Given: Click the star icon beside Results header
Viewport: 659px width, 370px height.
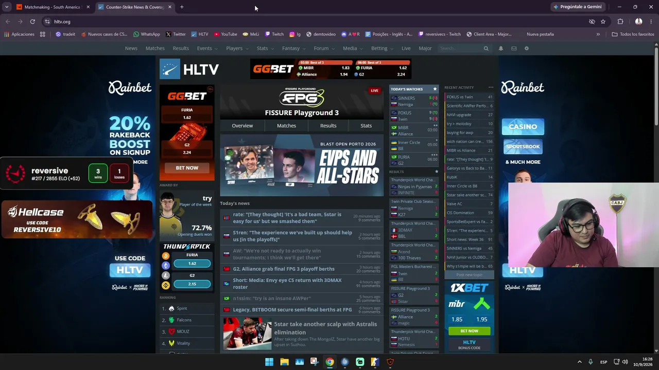Looking at the screenshot, I should pos(437,172).
